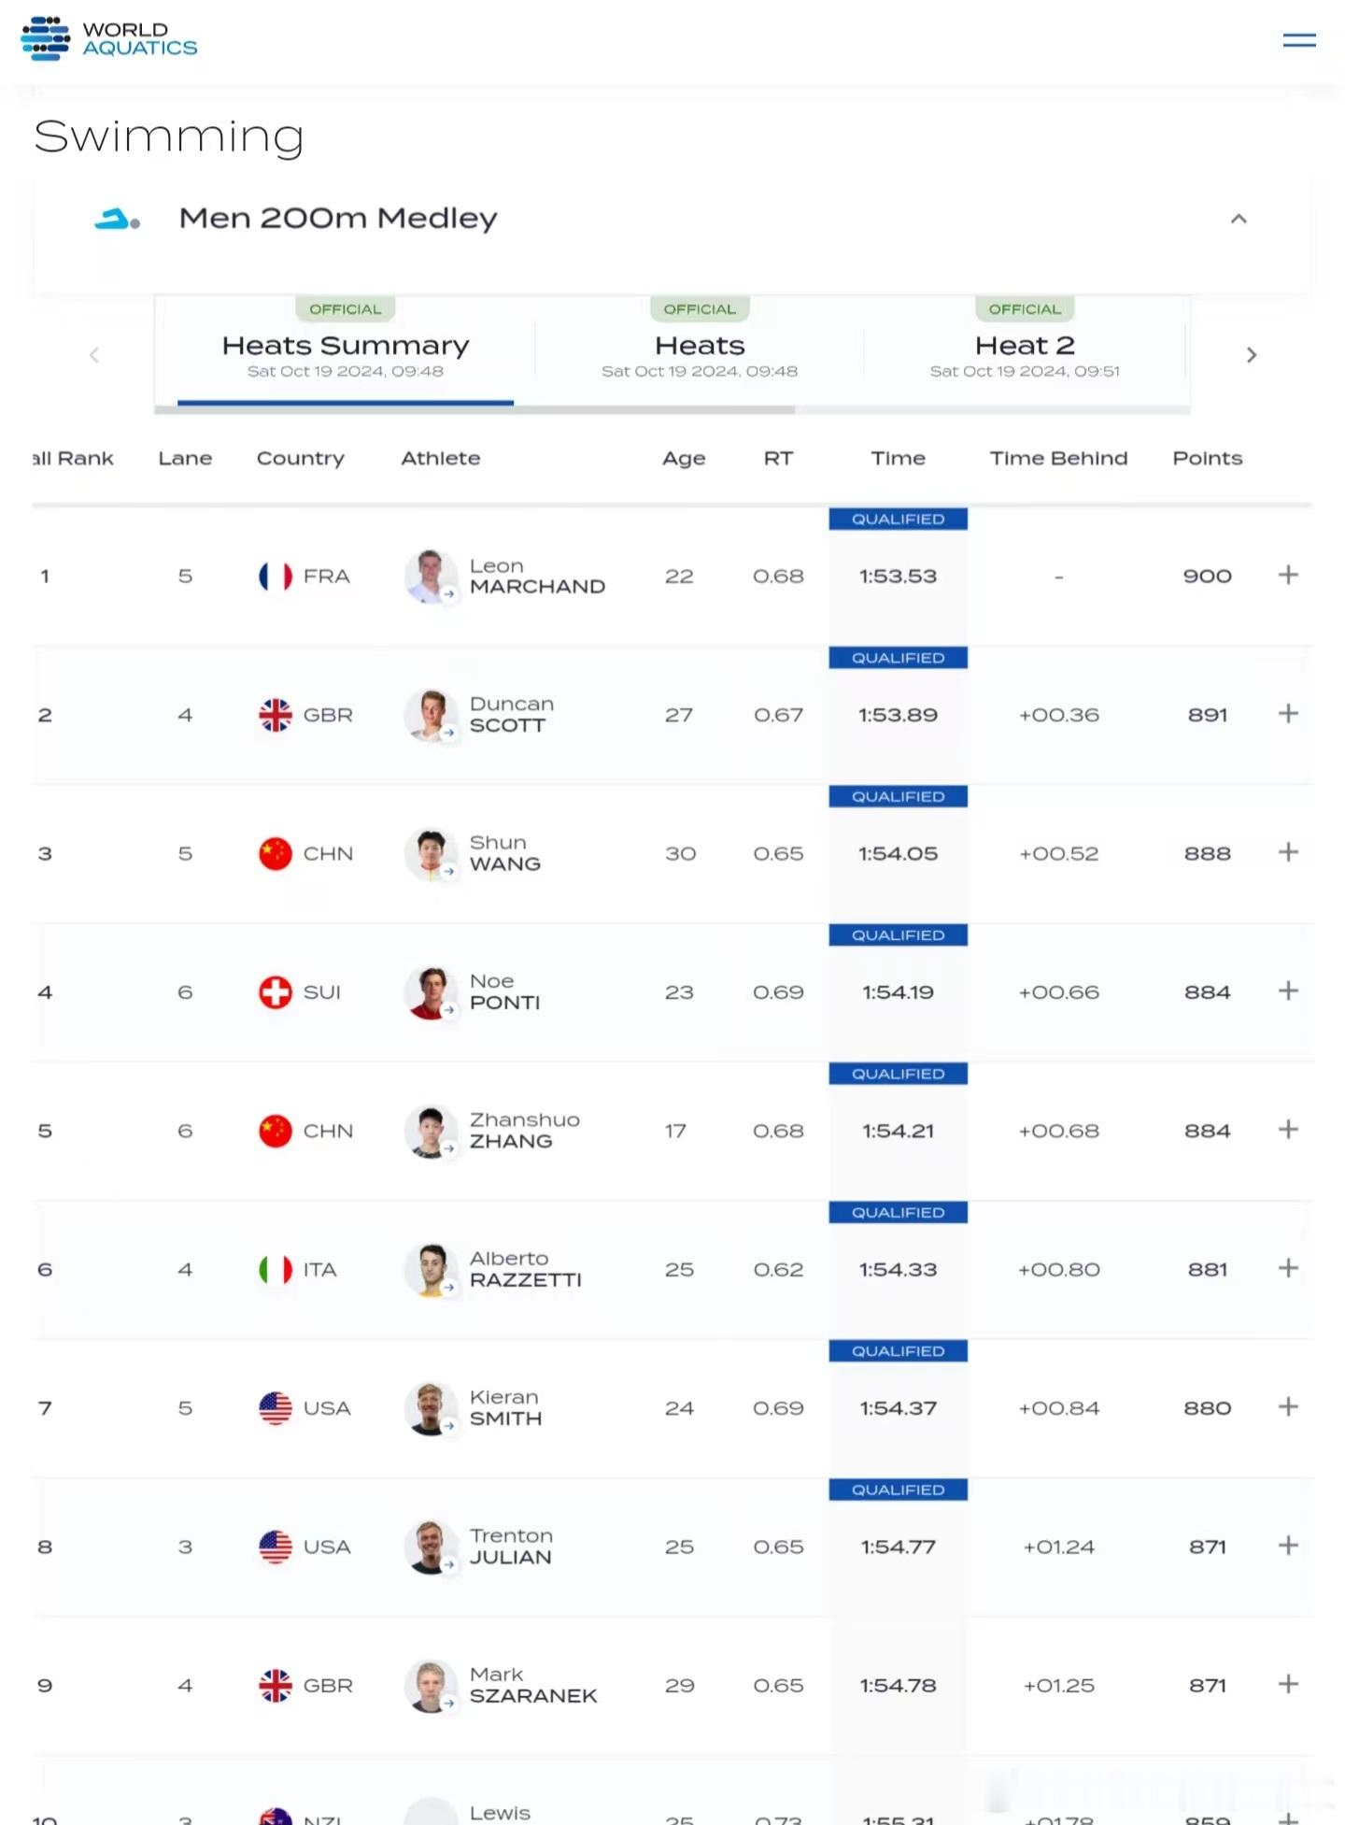Open Leon Marchand's athlete photo
This screenshot has width=1345, height=1825.
click(x=430, y=576)
